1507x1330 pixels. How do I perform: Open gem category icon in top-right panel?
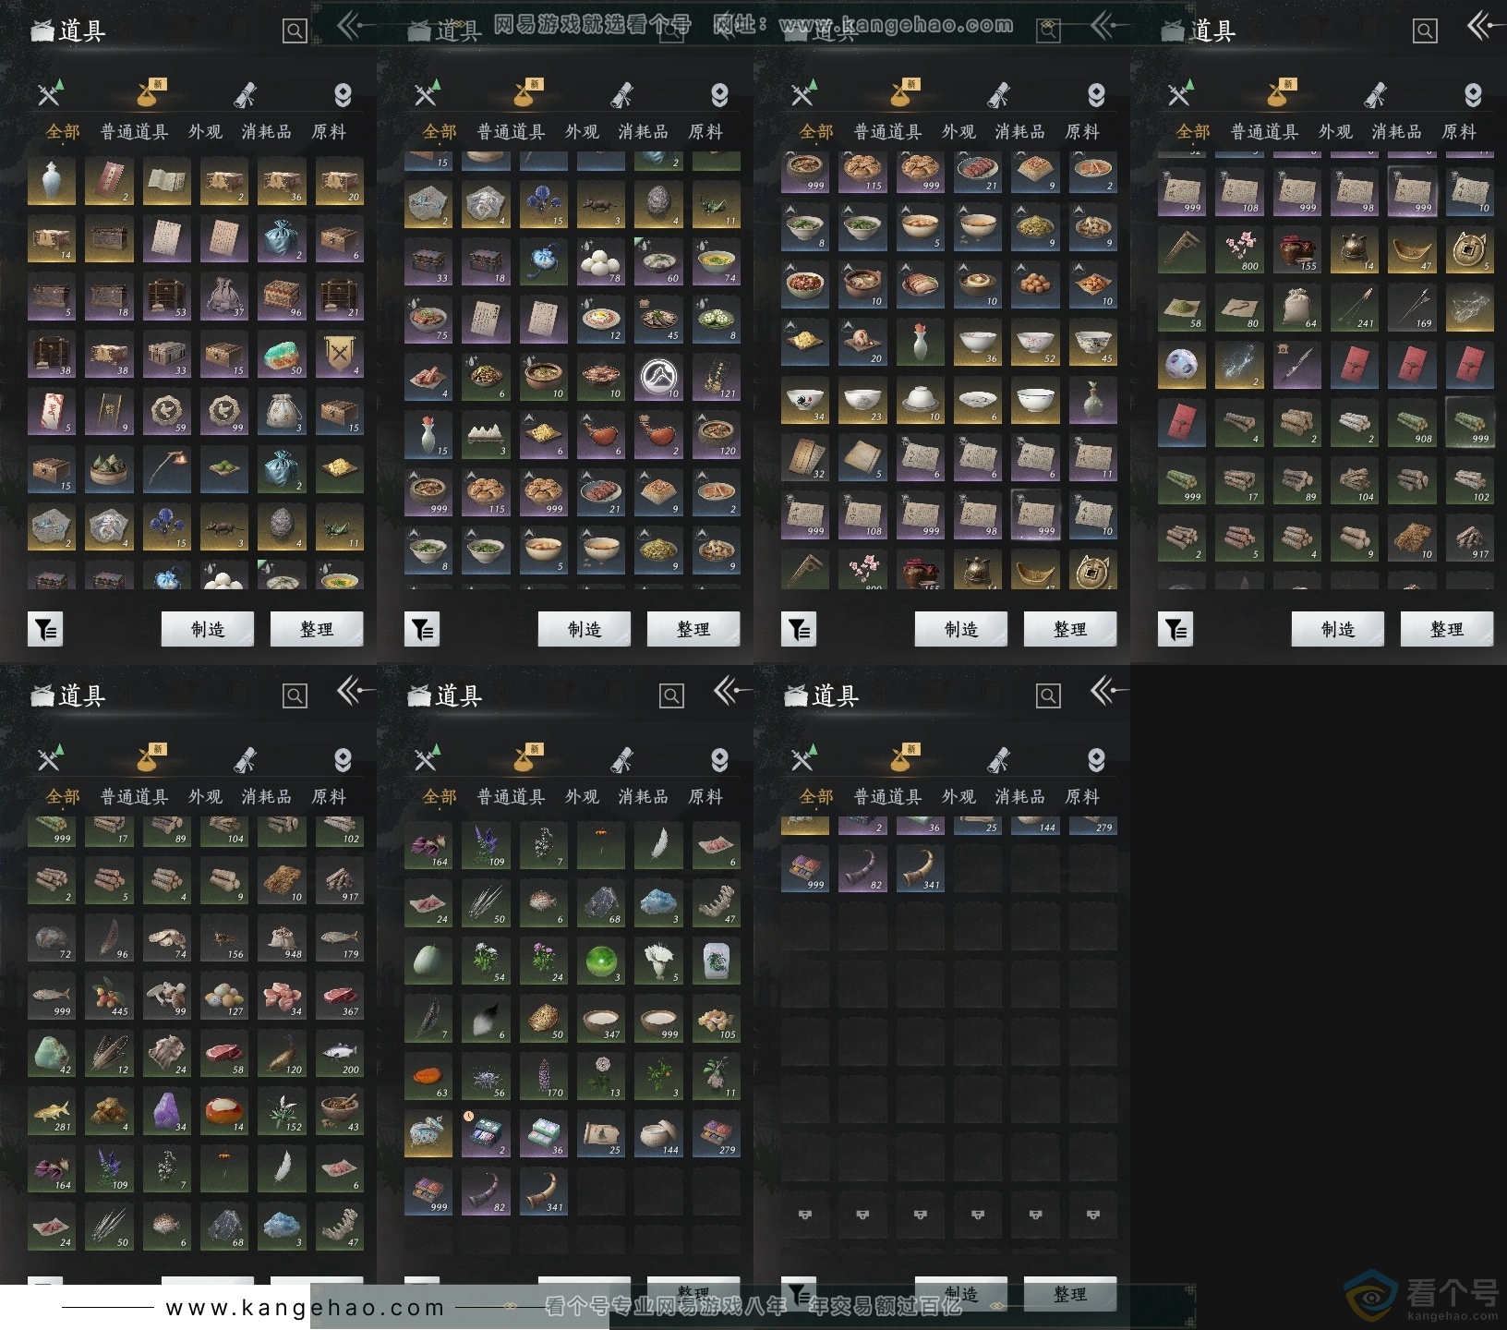pyautogui.click(x=1473, y=94)
